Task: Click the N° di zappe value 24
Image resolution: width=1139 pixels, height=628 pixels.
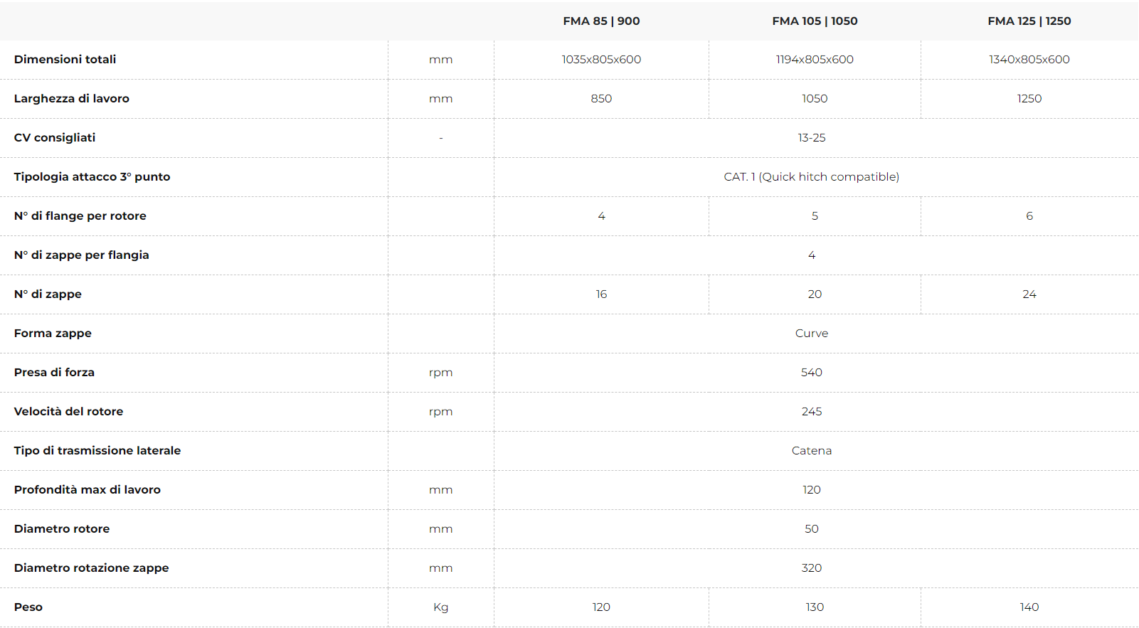Action: pos(1029,294)
